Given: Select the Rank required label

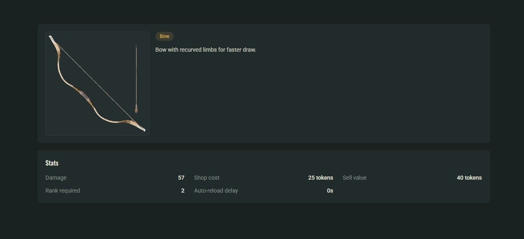Looking at the screenshot, I should click(x=63, y=191).
